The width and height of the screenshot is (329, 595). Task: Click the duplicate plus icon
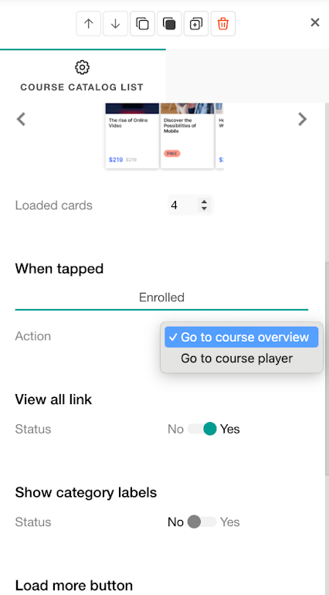pyautogui.click(x=196, y=24)
